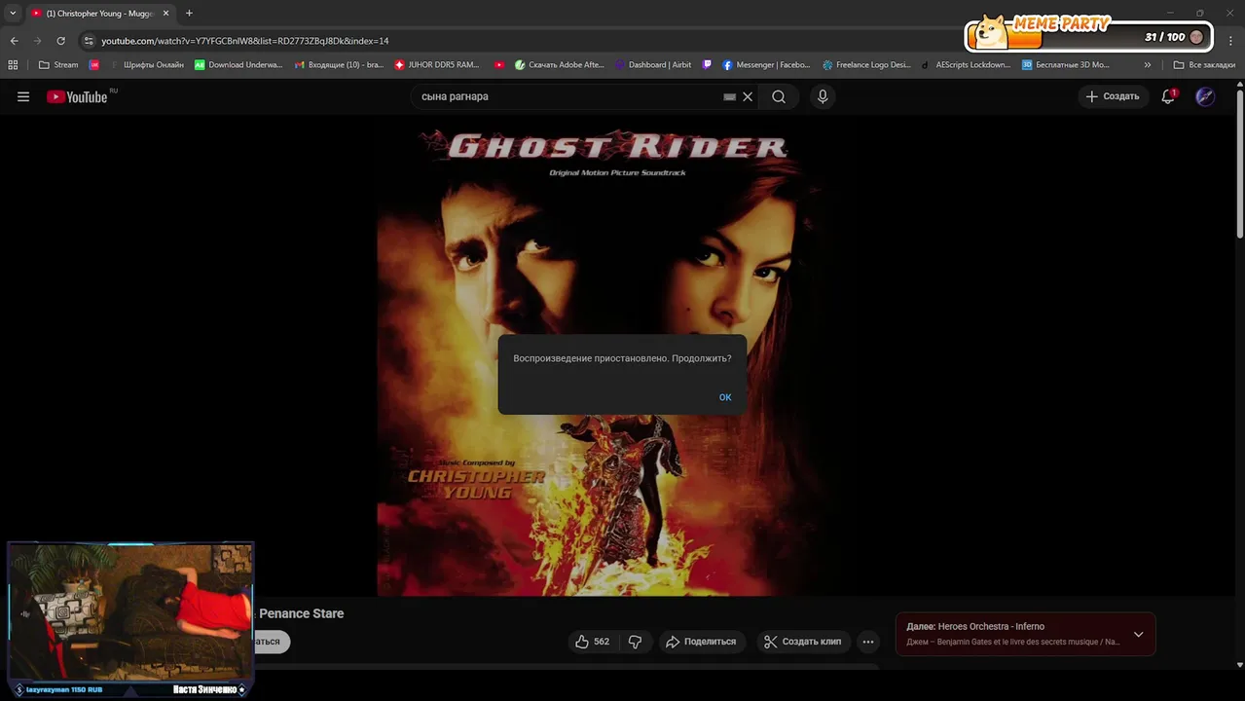
Task: Click the page vertical scrollbar thumb
Action: click(1239, 166)
